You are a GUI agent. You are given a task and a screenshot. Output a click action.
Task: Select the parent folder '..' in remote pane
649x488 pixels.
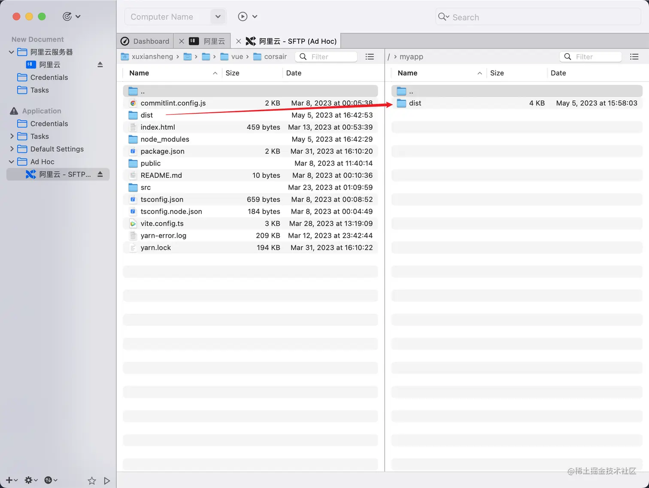pyautogui.click(x=517, y=91)
